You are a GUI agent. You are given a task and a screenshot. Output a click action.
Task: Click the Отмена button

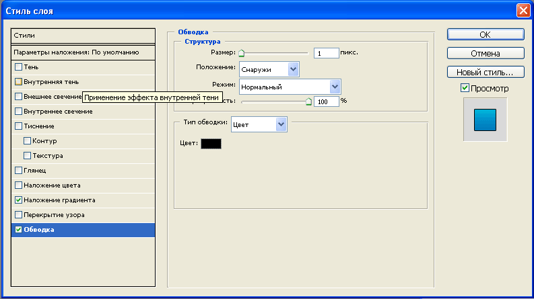coord(485,53)
